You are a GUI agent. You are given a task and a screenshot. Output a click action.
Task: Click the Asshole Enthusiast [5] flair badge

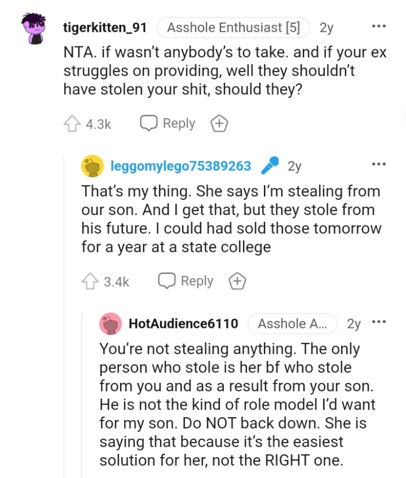(x=233, y=27)
